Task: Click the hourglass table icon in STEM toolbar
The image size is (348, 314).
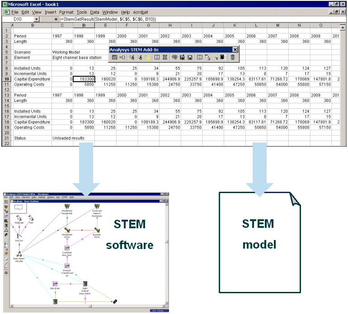Action: 165,57
